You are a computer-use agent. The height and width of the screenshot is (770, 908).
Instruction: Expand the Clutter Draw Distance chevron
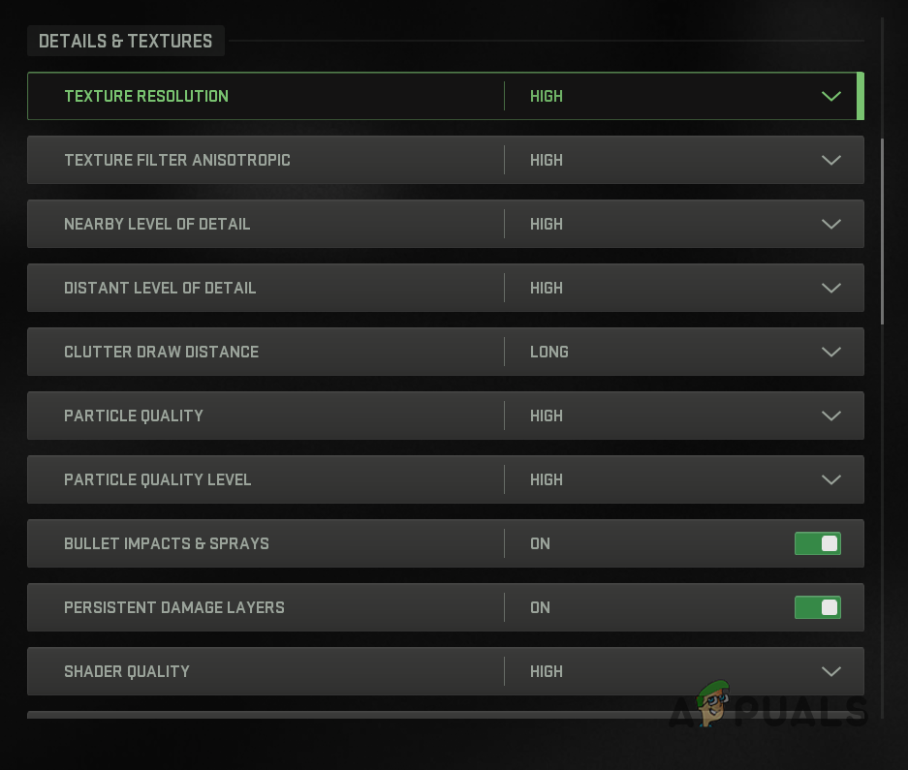tap(831, 352)
